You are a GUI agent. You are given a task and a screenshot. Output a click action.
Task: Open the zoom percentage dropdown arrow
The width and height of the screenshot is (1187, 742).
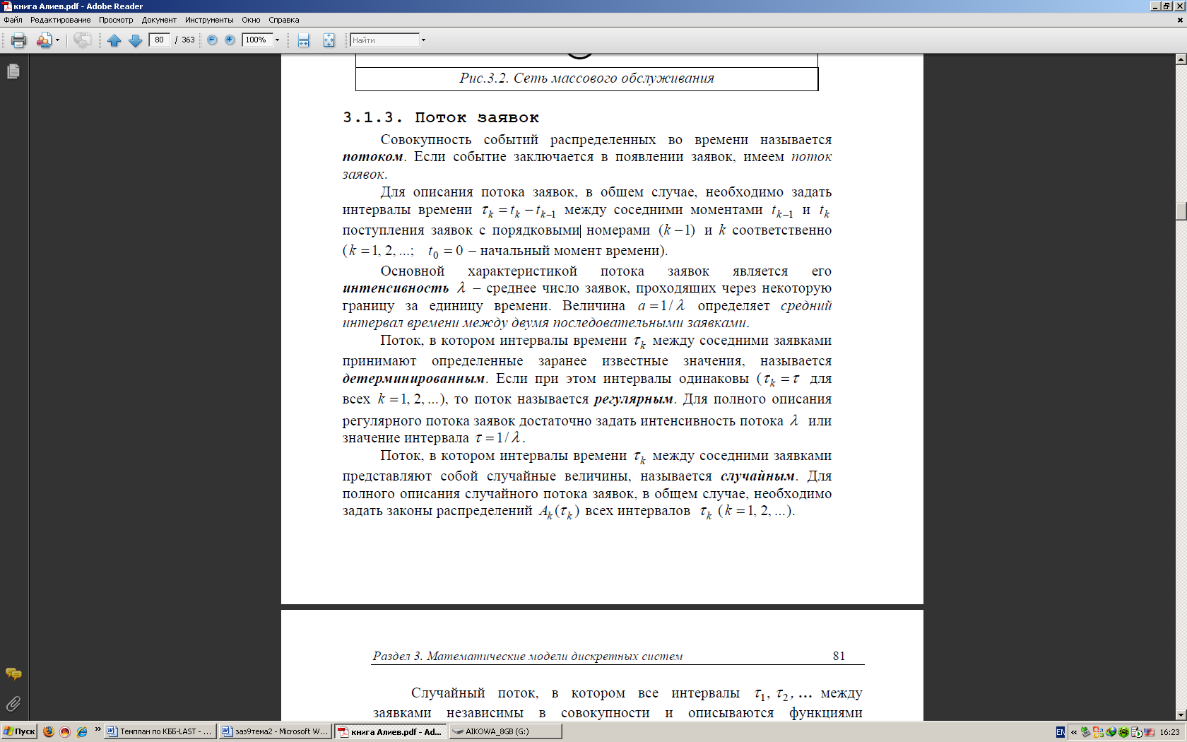278,40
